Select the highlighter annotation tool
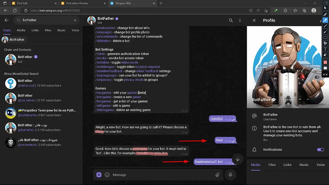The width and height of the screenshot is (329, 185). coord(325,20)
